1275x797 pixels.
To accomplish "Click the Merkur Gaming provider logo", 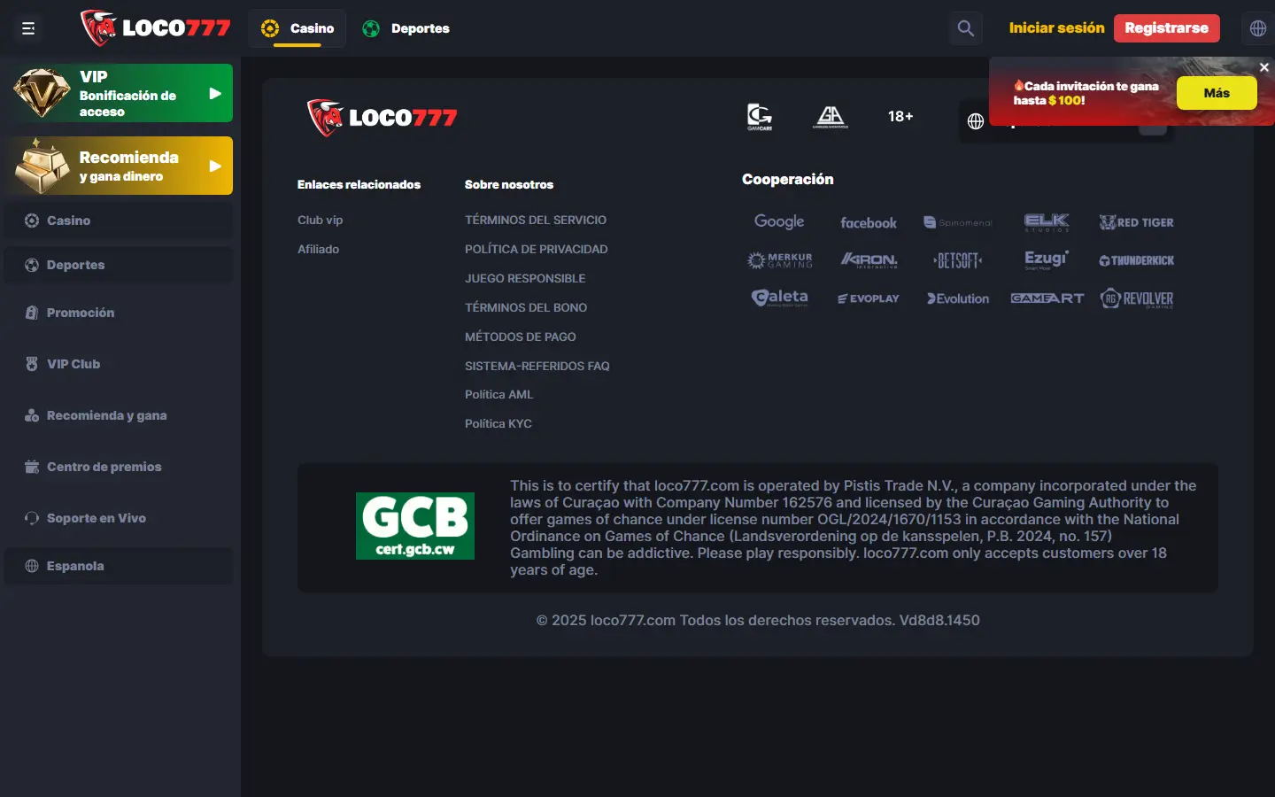I will pos(780,260).
